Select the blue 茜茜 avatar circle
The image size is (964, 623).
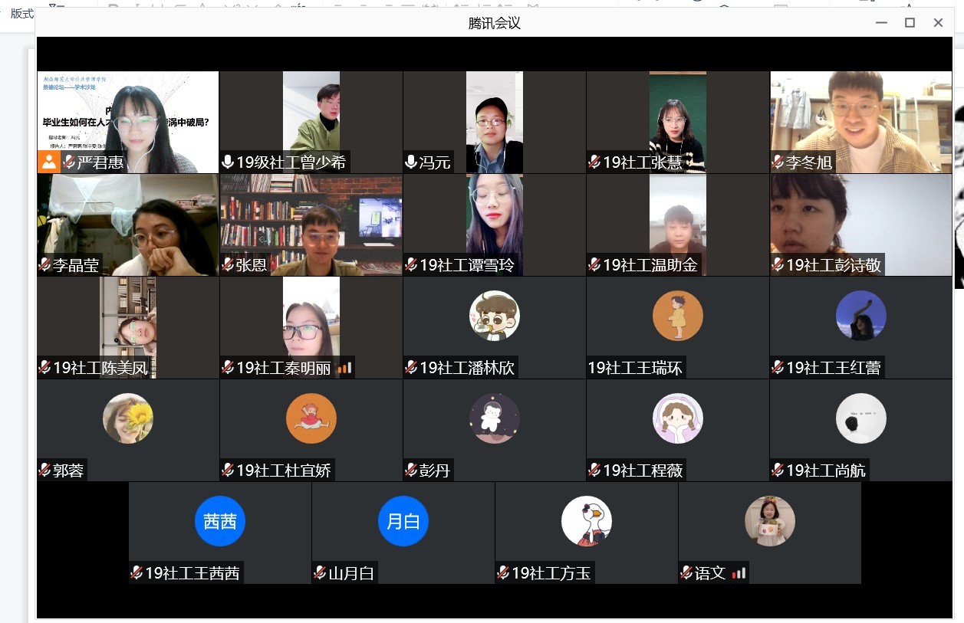coord(220,521)
